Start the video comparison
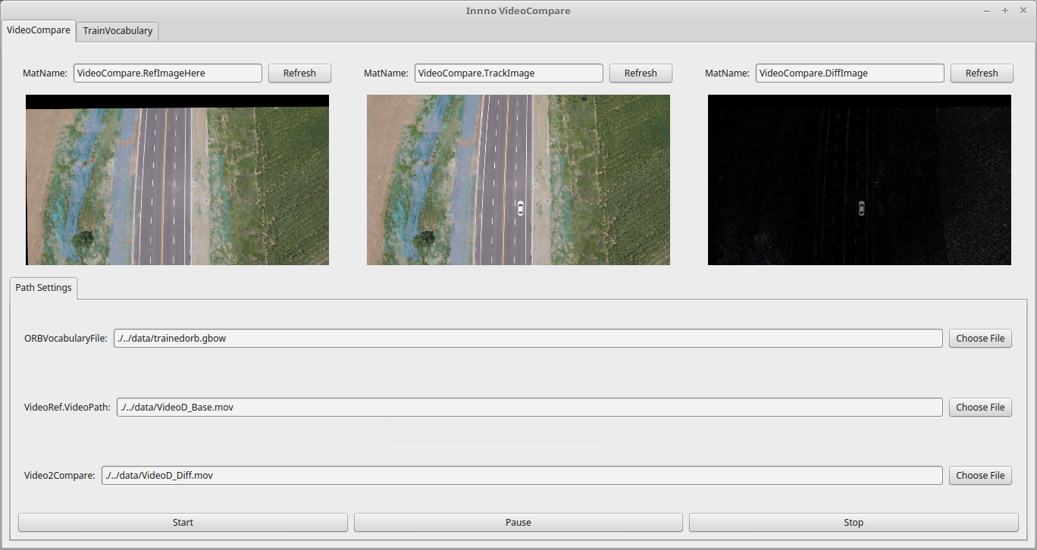This screenshot has width=1037, height=550. [183, 523]
